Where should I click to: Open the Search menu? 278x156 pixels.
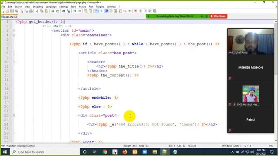(18, 7)
